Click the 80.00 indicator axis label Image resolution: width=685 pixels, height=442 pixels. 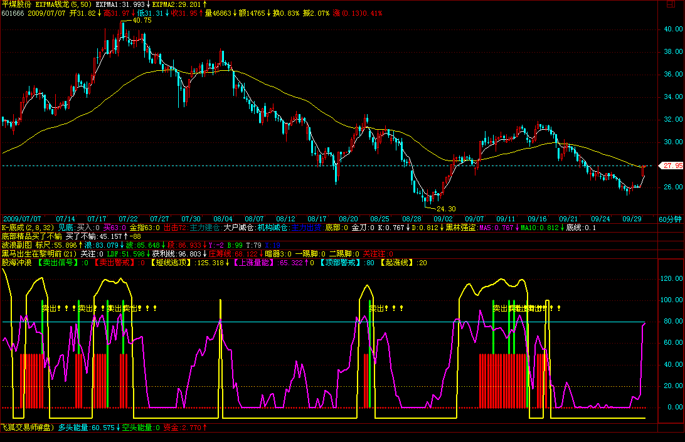[673, 321]
